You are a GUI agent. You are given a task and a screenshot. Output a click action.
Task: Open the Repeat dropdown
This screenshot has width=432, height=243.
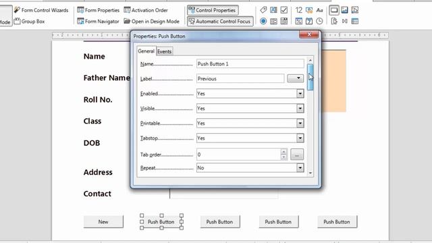(300, 168)
